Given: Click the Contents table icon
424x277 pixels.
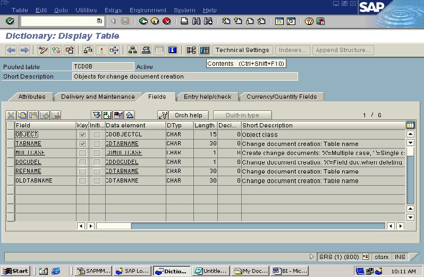Looking at the screenshot, I should pyautogui.click(x=205, y=50).
